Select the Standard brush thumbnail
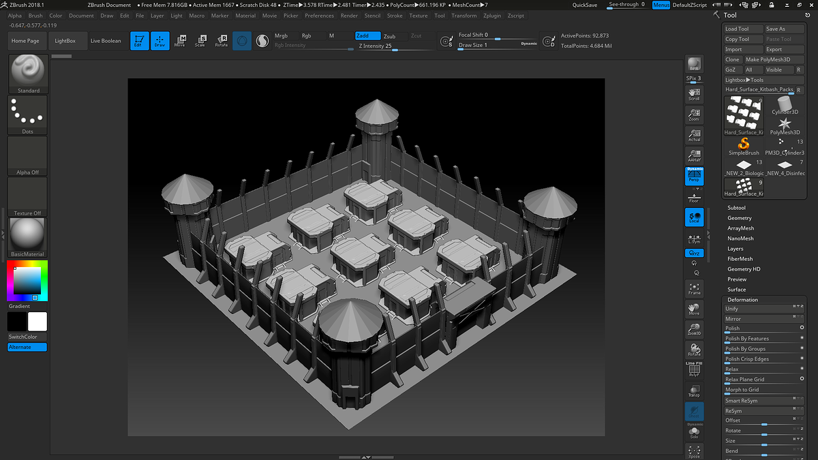The height and width of the screenshot is (460, 818). point(28,72)
